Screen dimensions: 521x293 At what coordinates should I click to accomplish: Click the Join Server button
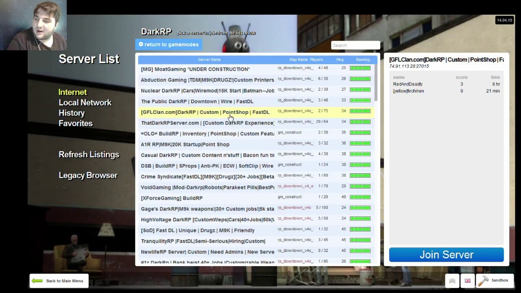click(x=446, y=255)
